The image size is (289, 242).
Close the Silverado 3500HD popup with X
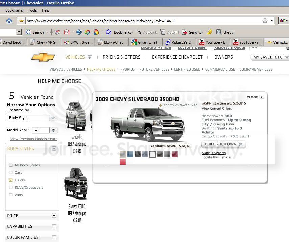(261, 97)
